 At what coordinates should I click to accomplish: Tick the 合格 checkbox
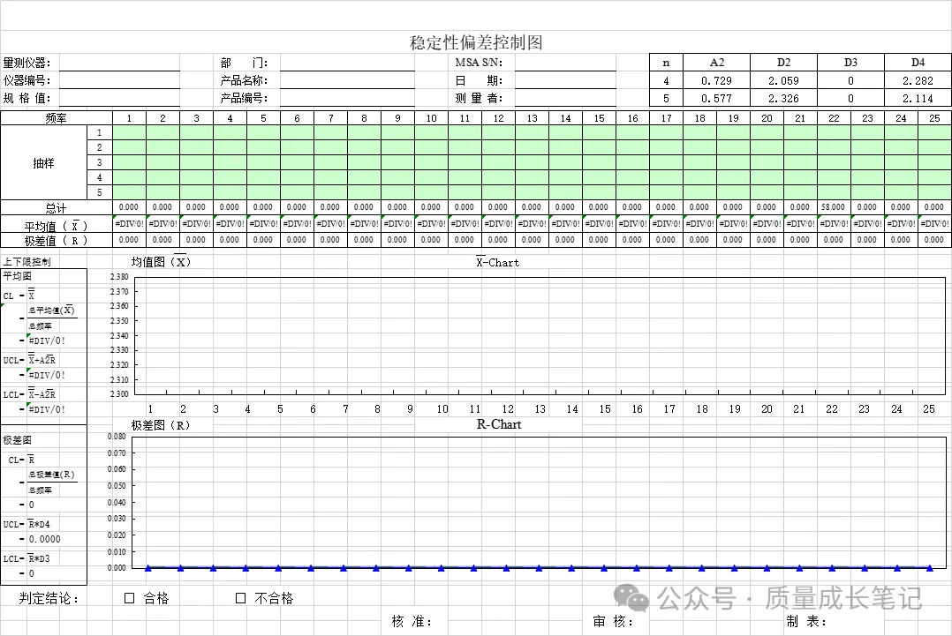click(x=129, y=598)
